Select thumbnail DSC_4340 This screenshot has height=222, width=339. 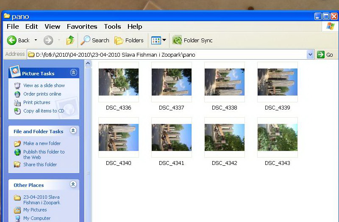pyautogui.click(x=119, y=137)
